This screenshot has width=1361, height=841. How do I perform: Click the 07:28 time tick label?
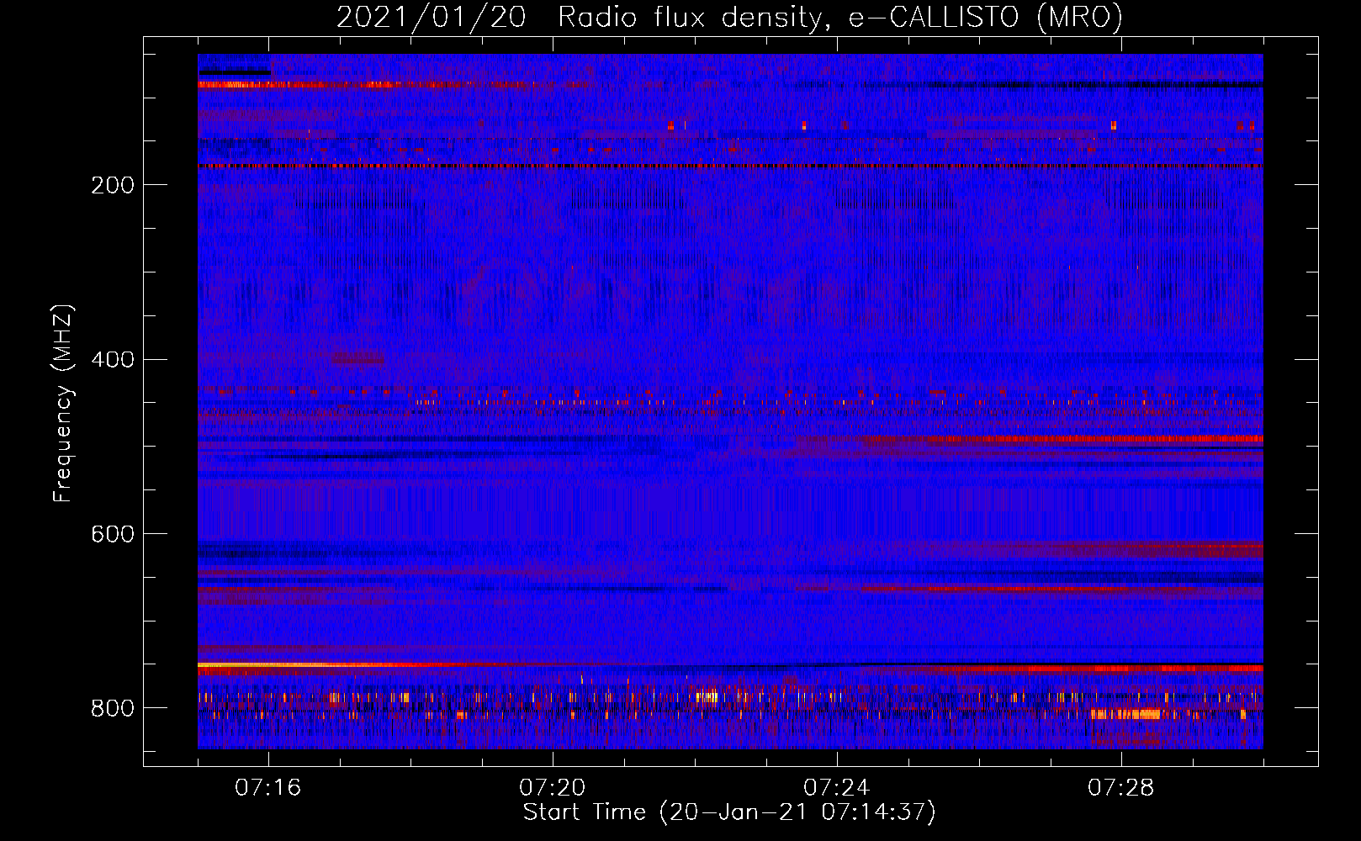(1120, 788)
